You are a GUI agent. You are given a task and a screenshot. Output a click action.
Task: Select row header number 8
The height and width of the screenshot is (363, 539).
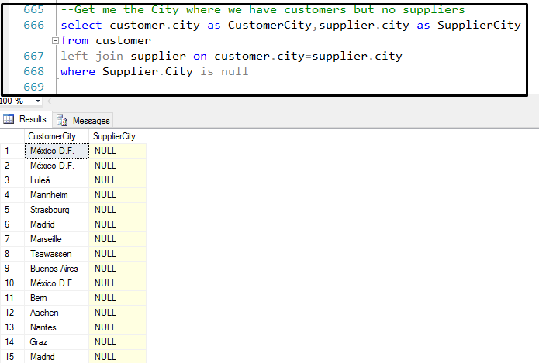[x=12, y=254]
